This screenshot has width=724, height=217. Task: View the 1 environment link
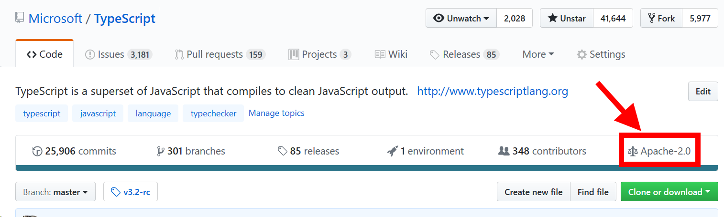[426, 151]
